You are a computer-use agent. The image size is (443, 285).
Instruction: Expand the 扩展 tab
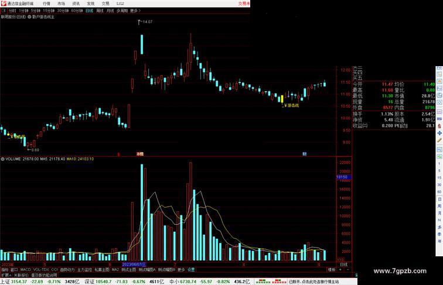pos(6,275)
